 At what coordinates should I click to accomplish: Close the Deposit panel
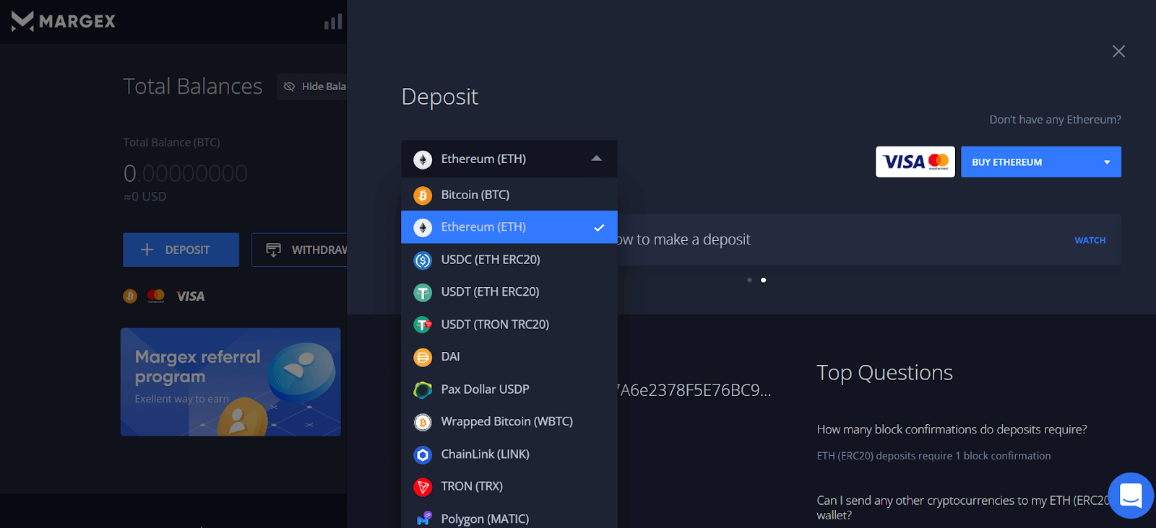tap(1118, 51)
